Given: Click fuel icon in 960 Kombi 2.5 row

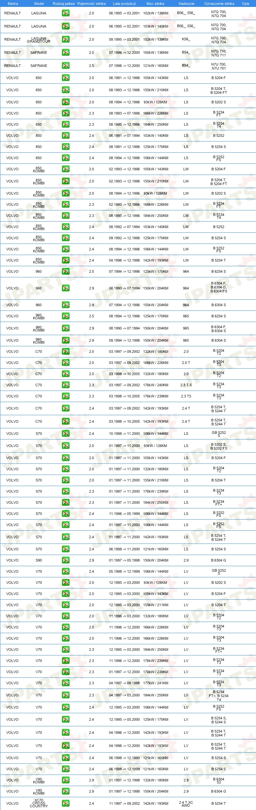Looking at the screenshot, I should click(x=66, y=316).
